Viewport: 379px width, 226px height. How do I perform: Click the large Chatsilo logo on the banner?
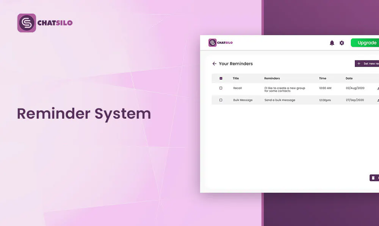(x=45, y=23)
